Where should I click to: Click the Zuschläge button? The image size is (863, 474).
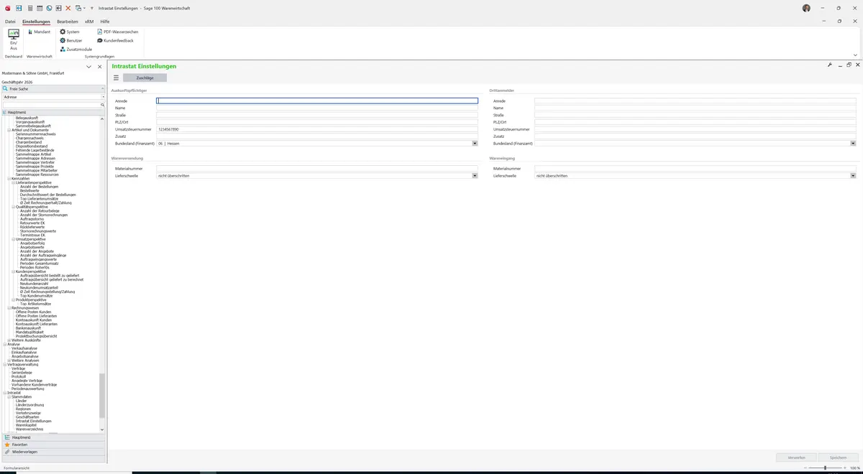[x=145, y=78]
